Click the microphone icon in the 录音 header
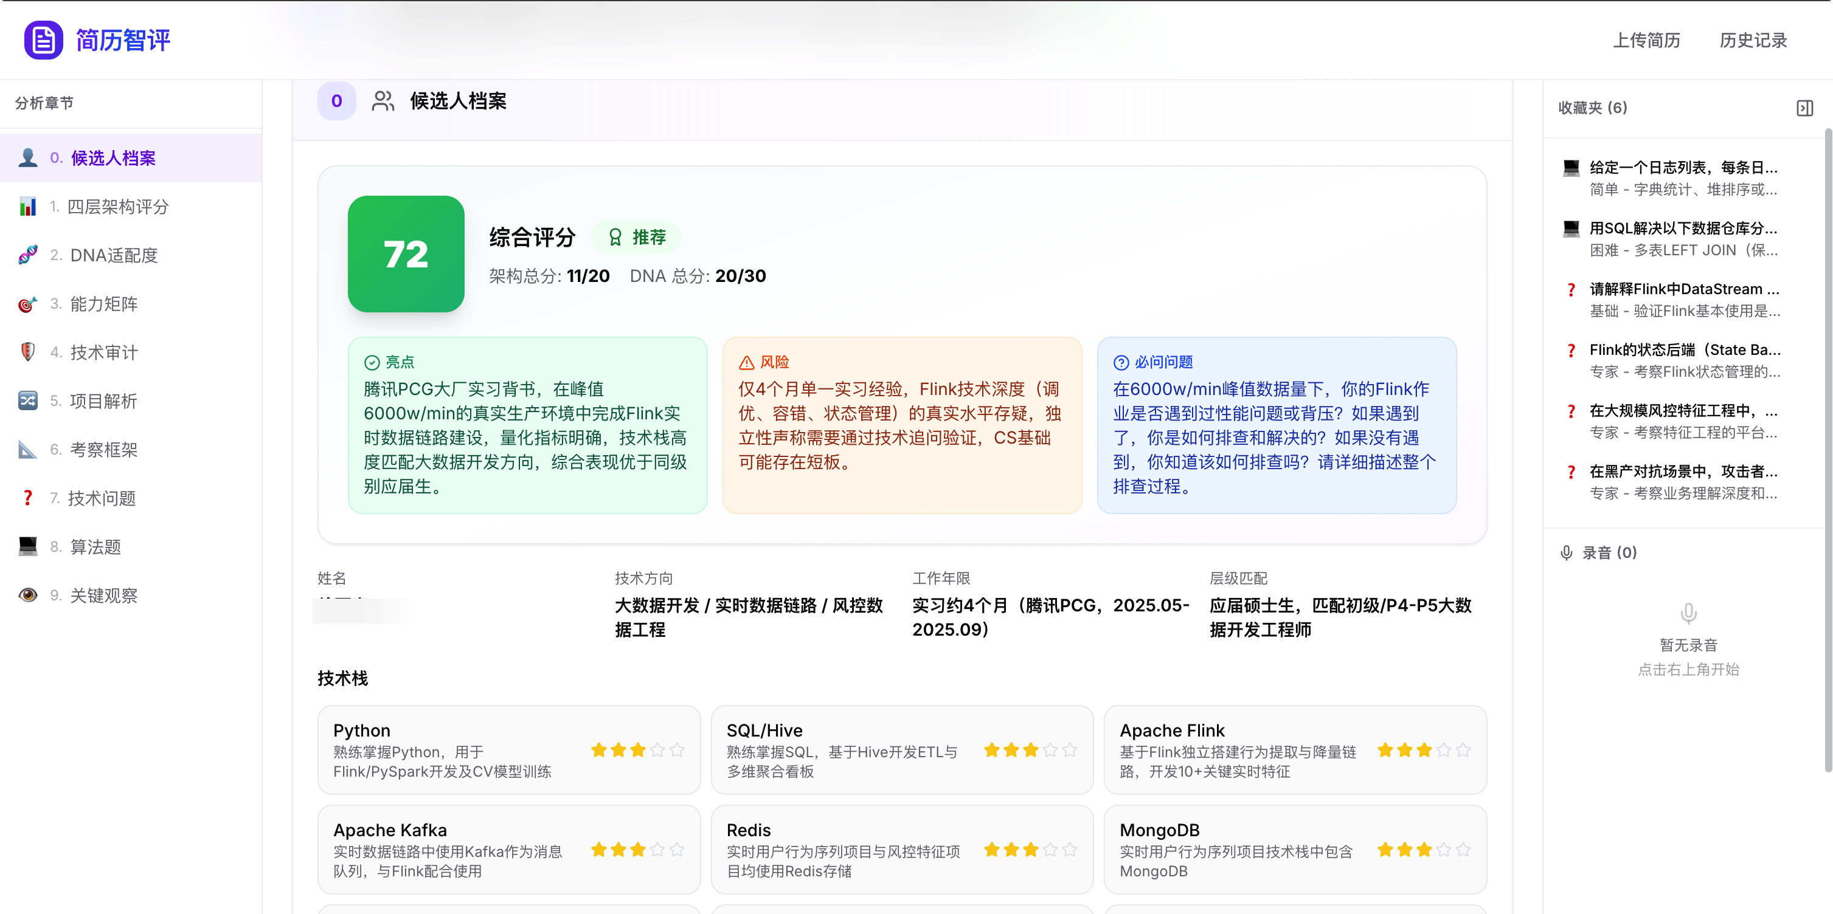This screenshot has width=1833, height=914. 1566,552
